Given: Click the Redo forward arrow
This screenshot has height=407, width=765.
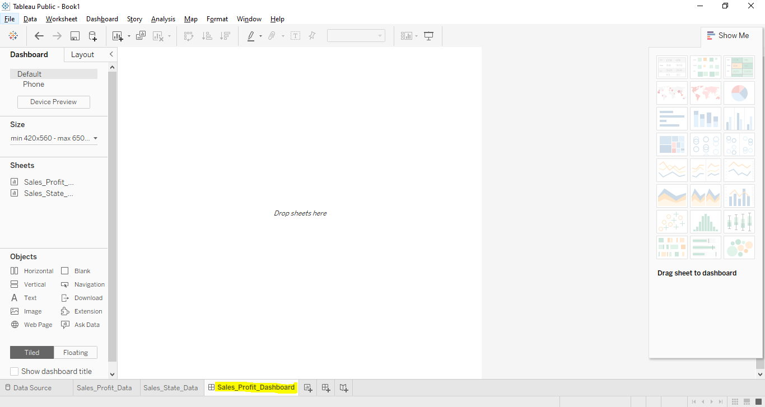Looking at the screenshot, I should click(57, 36).
